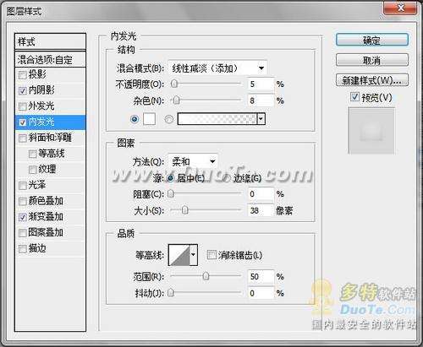The height and width of the screenshot is (347, 423).
Task: Click the 大小 size slider handle
Action: point(184,210)
